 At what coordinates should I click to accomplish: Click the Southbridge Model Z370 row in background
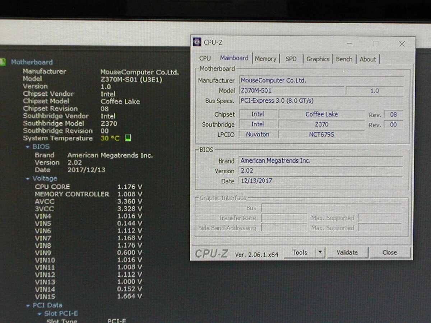[70, 123]
